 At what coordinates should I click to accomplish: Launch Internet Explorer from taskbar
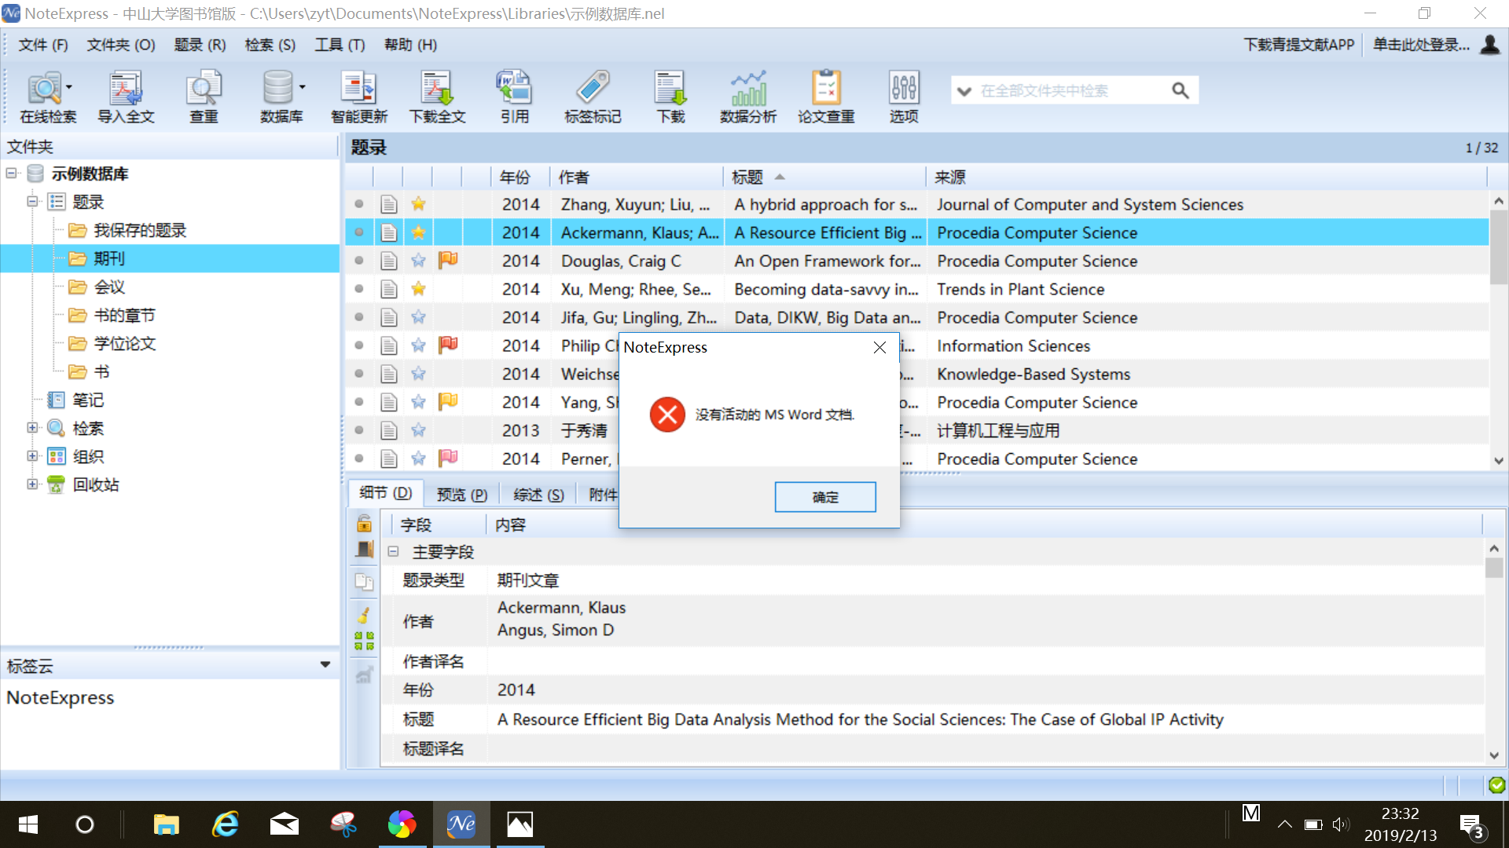[226, 824]
